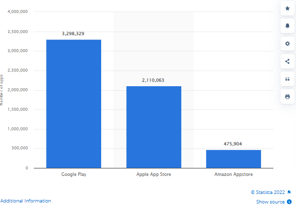Click the 2,500,000 y-axis label
296x208 pixels.
click(18, 70)
